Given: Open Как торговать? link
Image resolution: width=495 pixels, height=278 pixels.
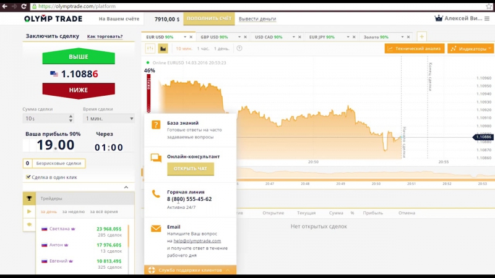Looking at the screenshot, I should pos(105,36).
